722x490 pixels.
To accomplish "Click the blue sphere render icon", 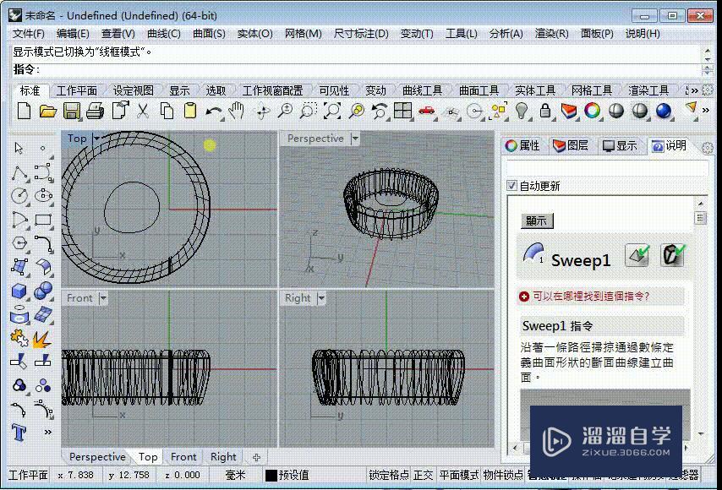I will coord(663,111).
